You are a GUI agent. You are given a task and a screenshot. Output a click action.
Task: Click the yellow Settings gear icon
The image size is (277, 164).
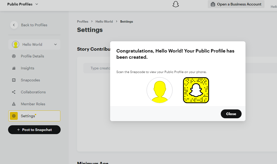pos(14,116)
